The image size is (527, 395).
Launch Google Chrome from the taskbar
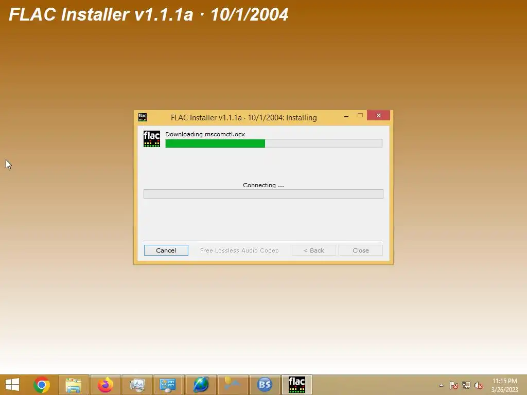[42, 385]
